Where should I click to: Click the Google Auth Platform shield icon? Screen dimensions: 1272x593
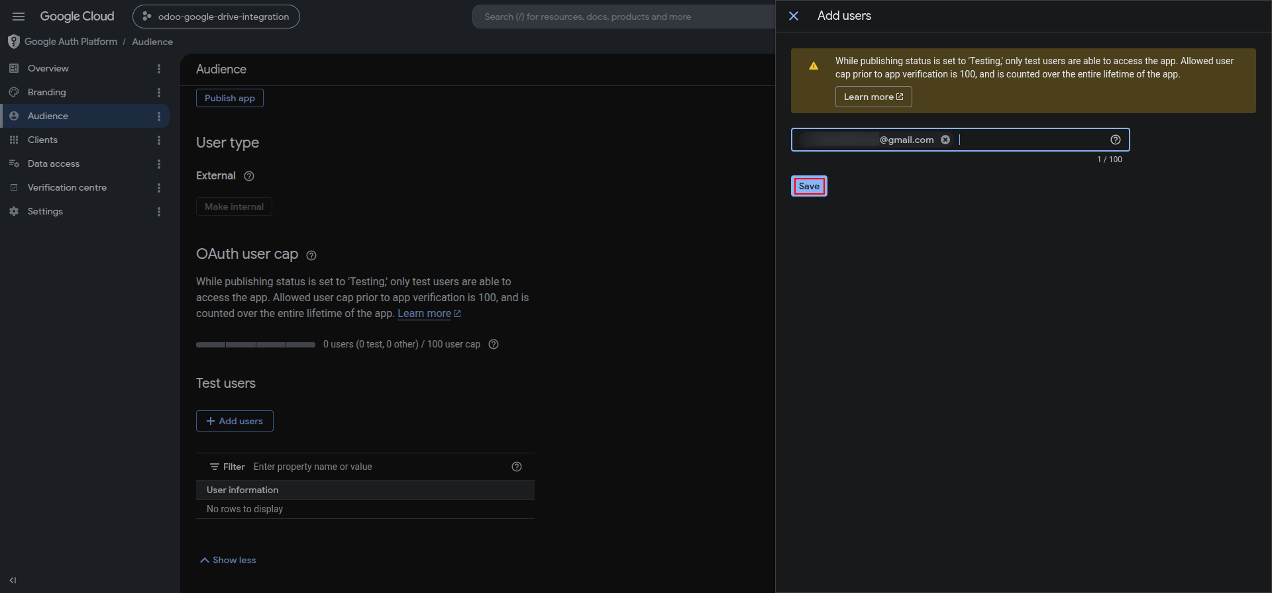(13, 42)
